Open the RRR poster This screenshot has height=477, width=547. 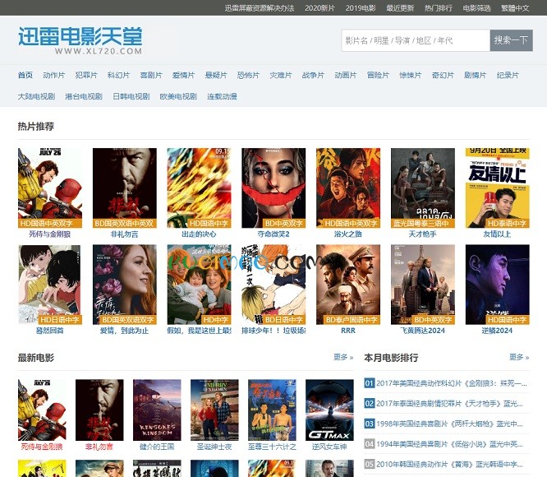point(348,285)
